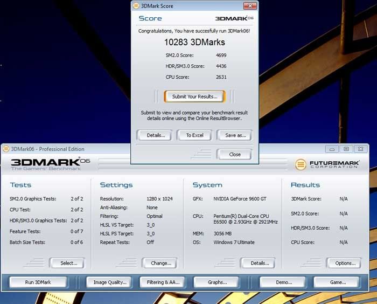Click Score heading in dialog

click(150, 18)
